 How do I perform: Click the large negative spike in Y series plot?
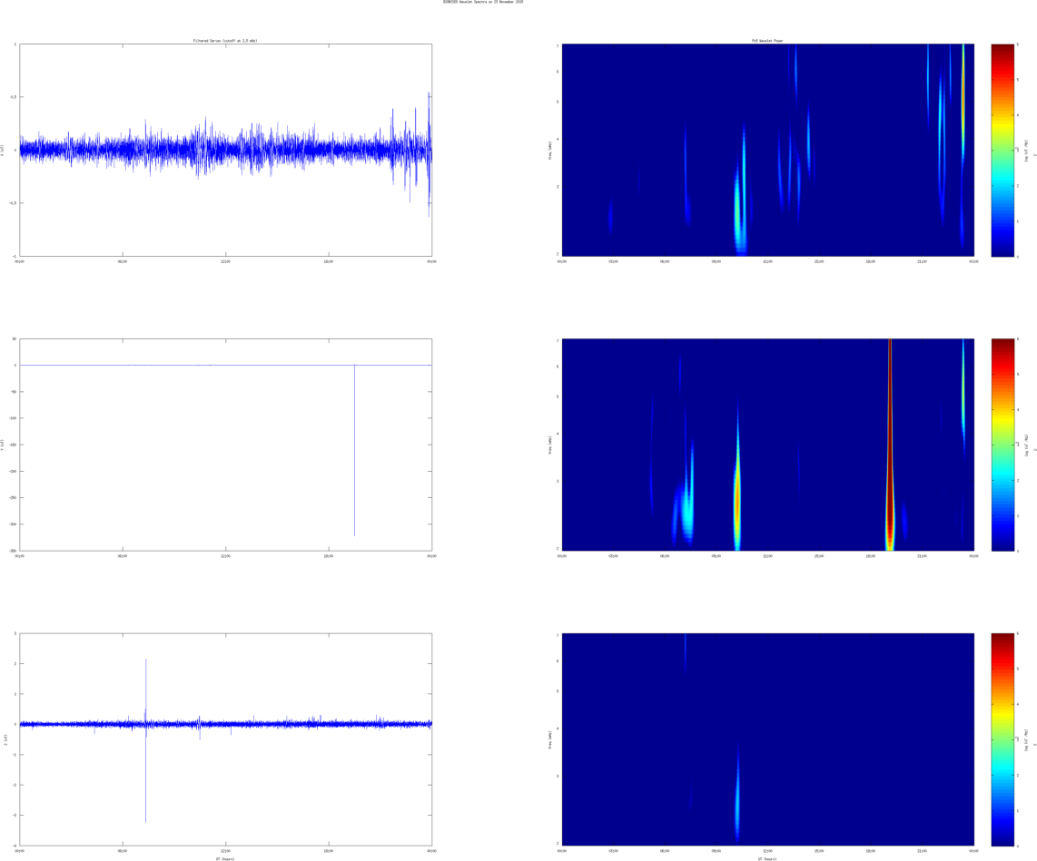[x=354, y=450]
